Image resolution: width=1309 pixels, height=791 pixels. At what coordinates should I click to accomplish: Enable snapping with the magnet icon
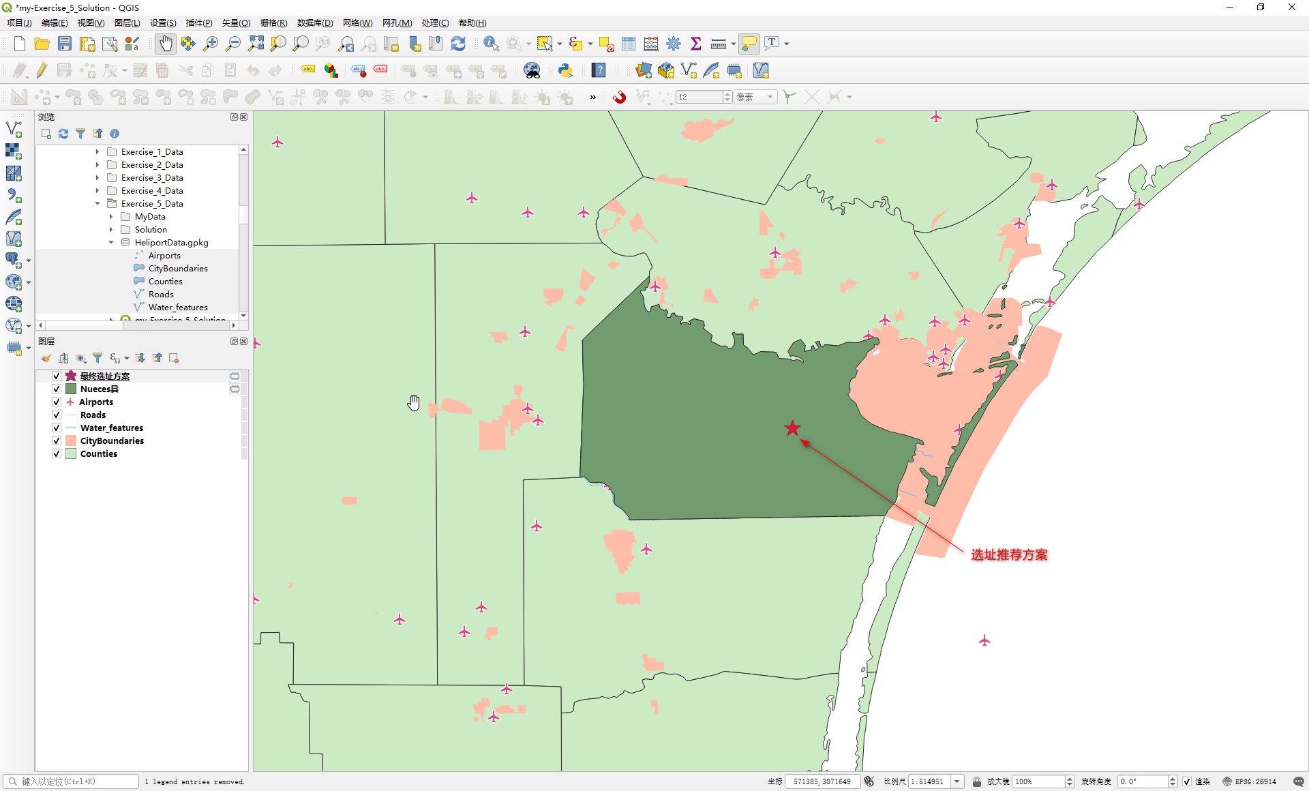[619, 97]
